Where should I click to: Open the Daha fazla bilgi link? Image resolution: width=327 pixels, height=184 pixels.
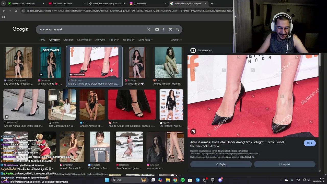coord(247,157)
